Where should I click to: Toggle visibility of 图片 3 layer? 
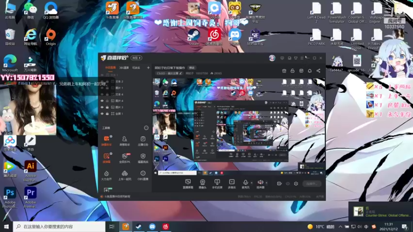[102, 107]
